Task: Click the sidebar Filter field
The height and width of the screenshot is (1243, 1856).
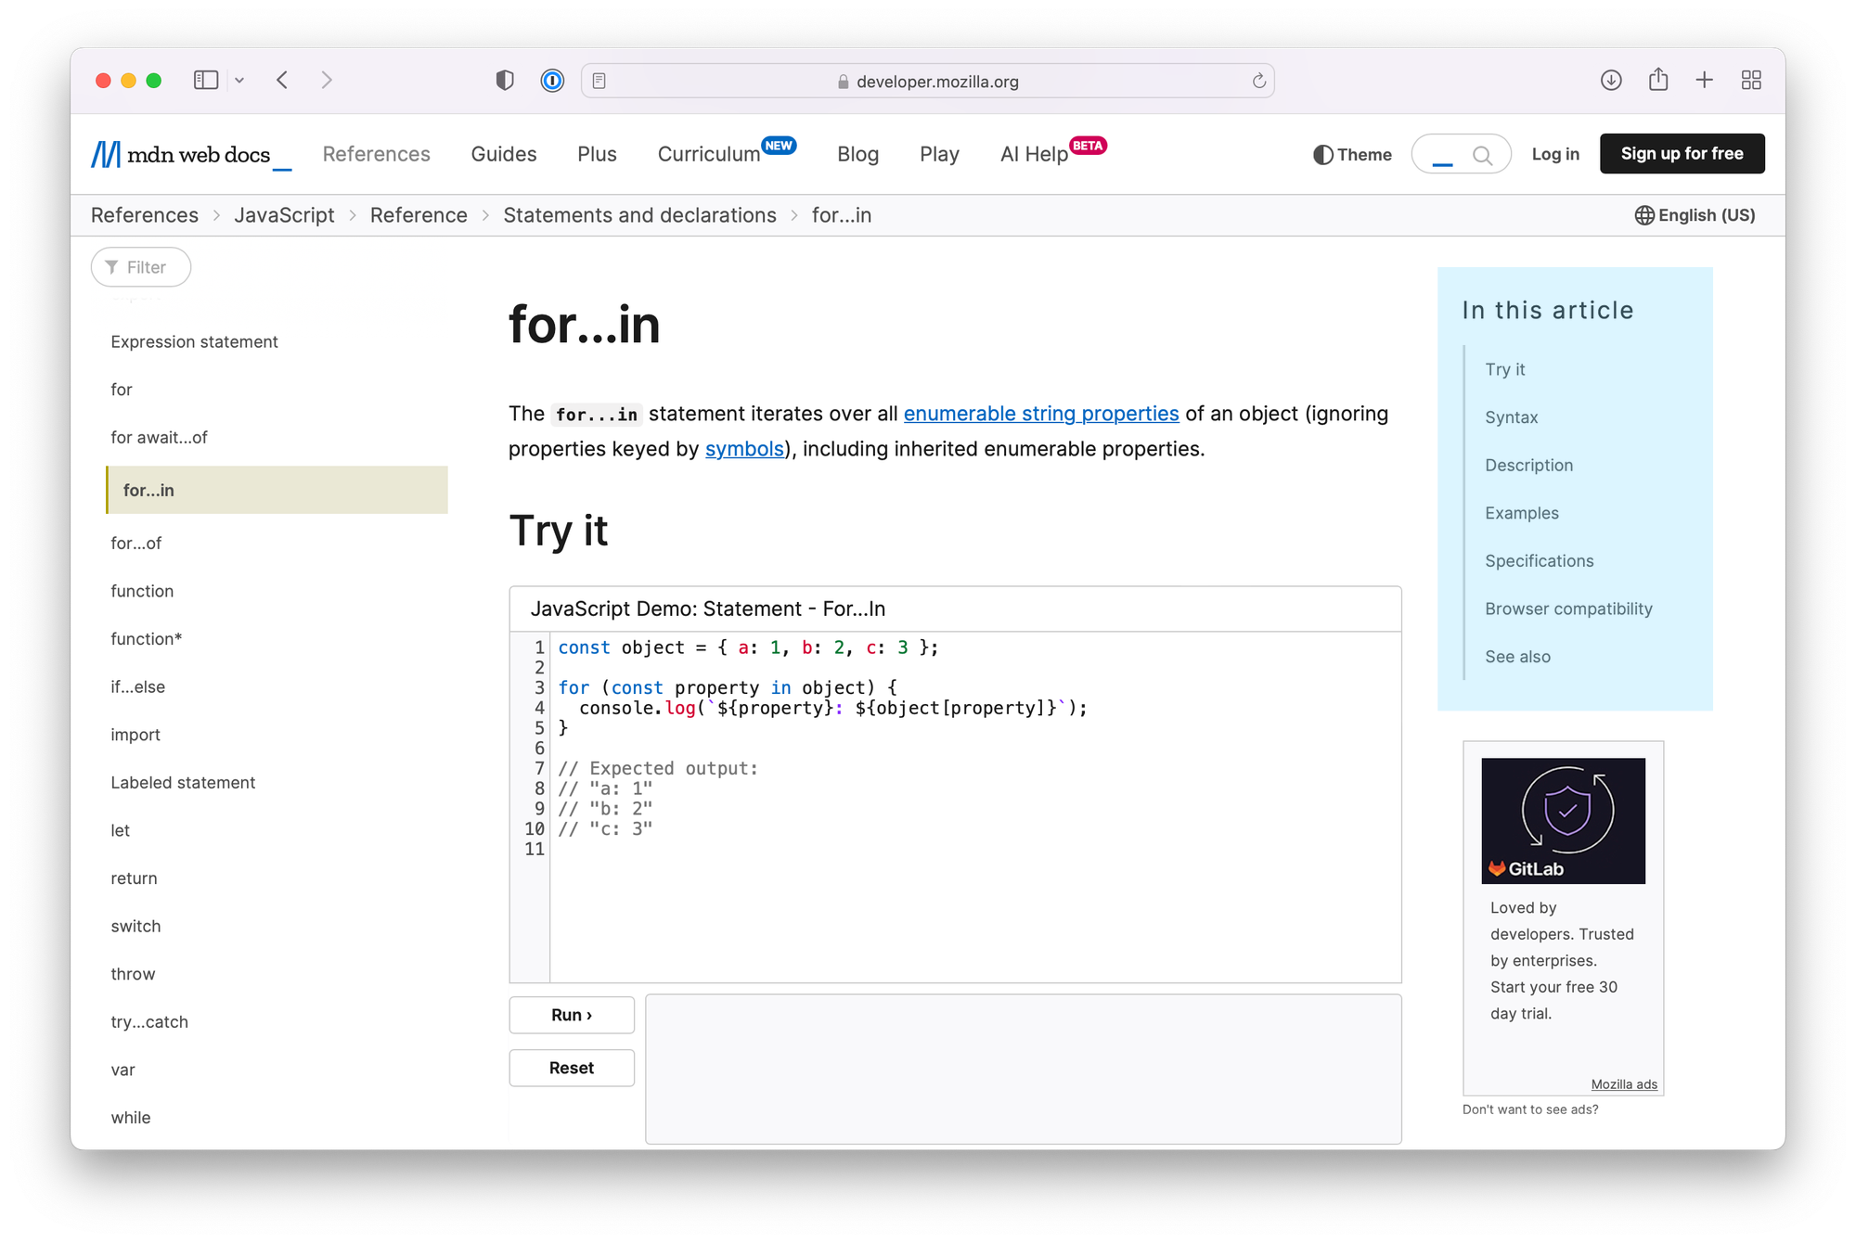Action: point(141,267)
